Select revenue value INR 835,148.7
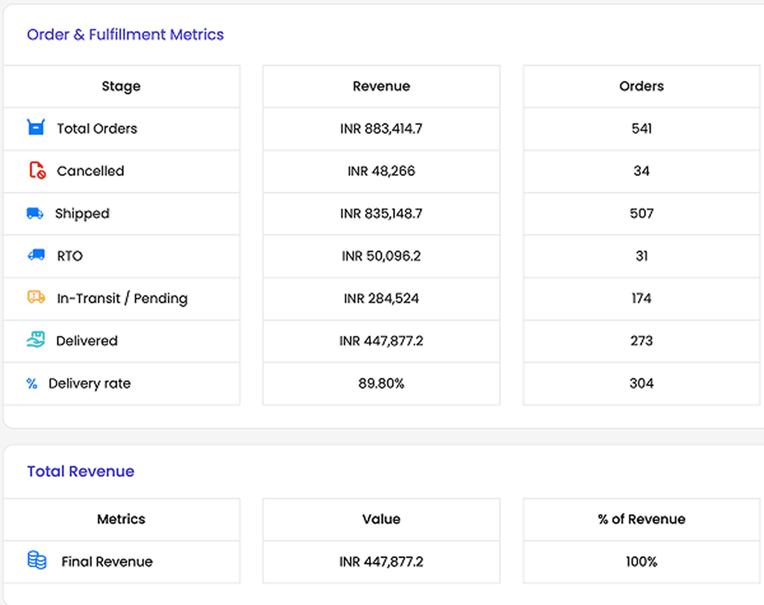This screenshot has height=605, width=764. point(381,213)
